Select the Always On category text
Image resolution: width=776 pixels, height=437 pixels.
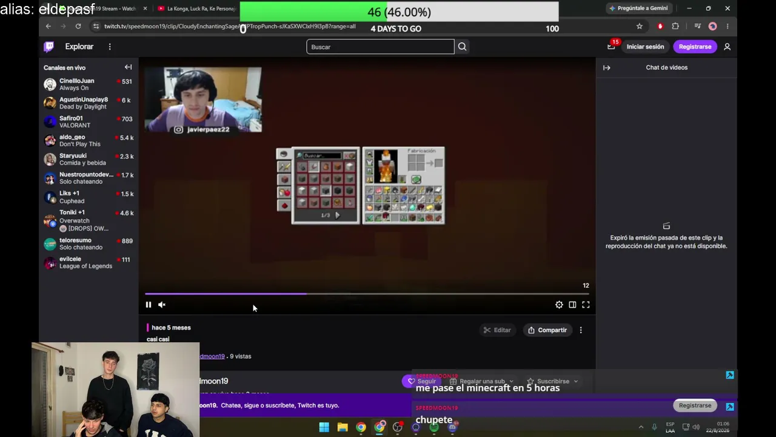[74, 88]
